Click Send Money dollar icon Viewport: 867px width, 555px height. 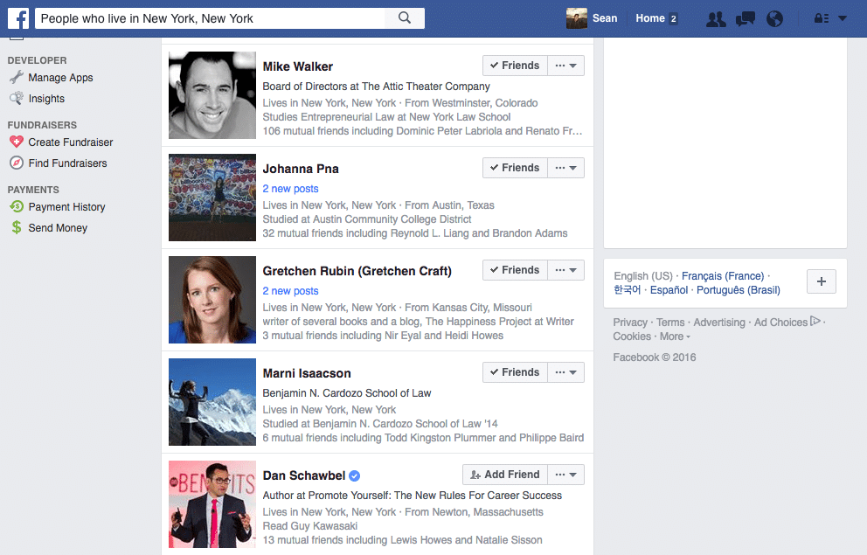pos(17,228)
